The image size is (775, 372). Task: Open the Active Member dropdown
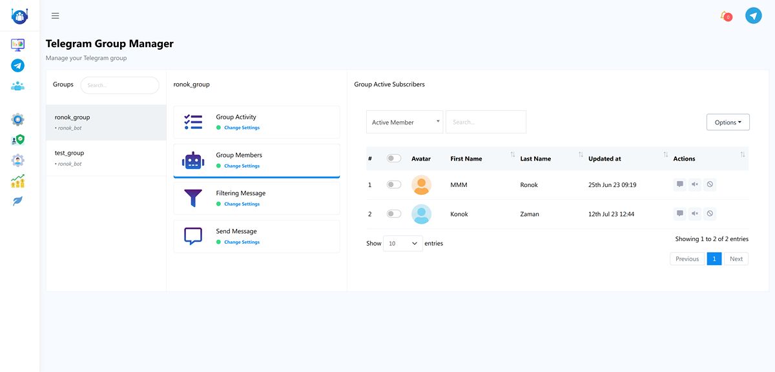click(x=404, y=122)
